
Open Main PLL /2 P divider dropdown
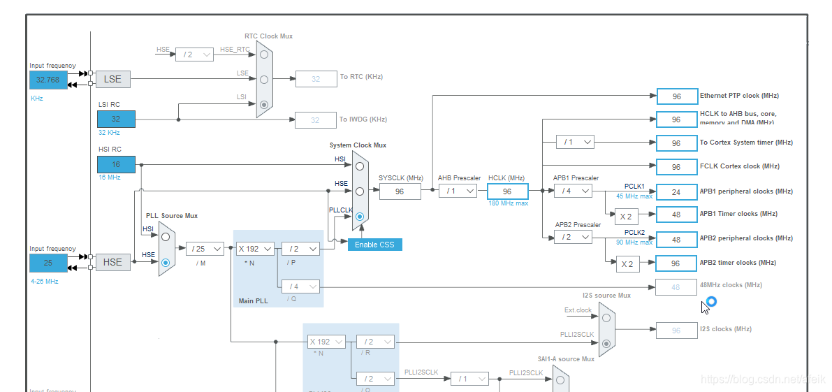(x=300, y=248)
